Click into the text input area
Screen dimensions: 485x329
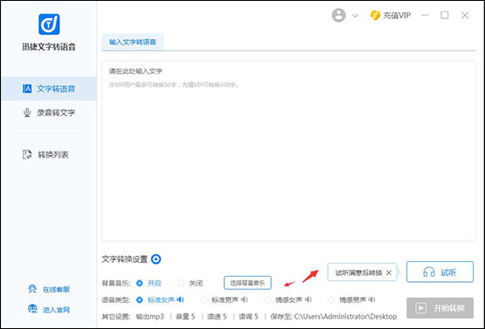click(x=289, y=151)
